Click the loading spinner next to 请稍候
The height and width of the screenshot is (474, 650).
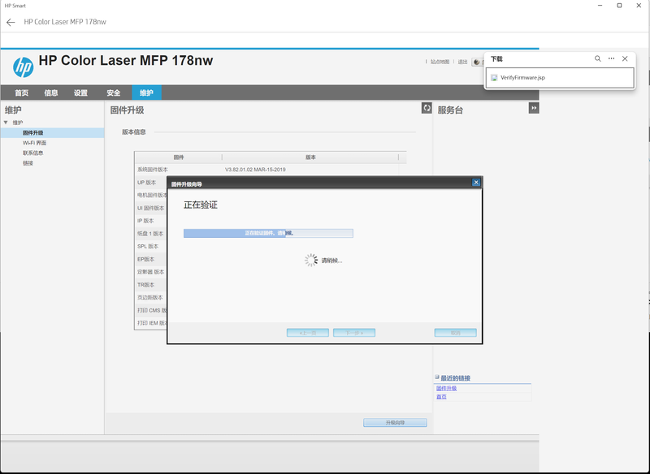click(311, 261)
